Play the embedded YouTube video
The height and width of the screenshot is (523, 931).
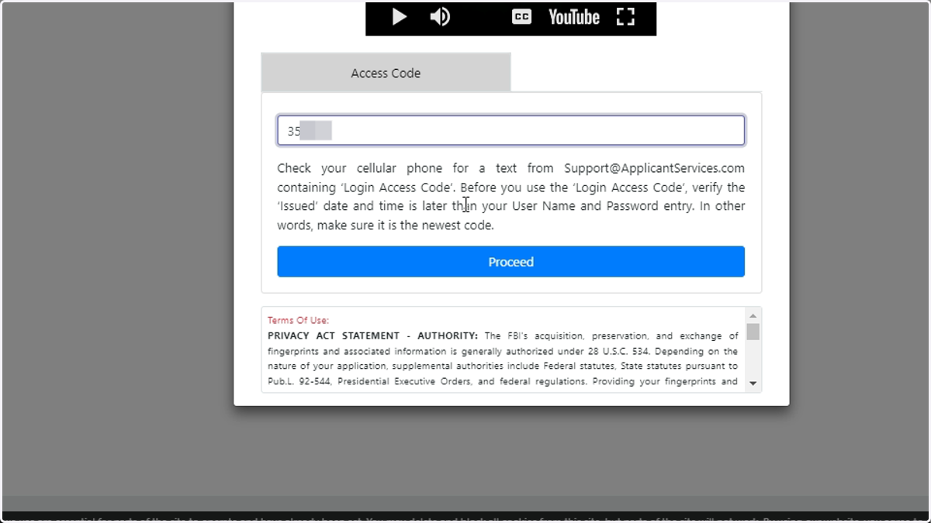click(x=400, y=17)
